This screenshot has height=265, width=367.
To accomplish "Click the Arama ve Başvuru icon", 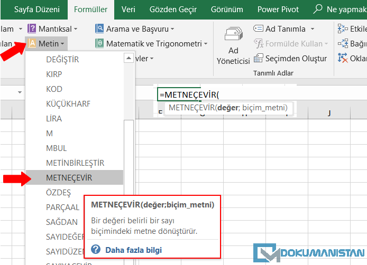I will pos(99,29).
